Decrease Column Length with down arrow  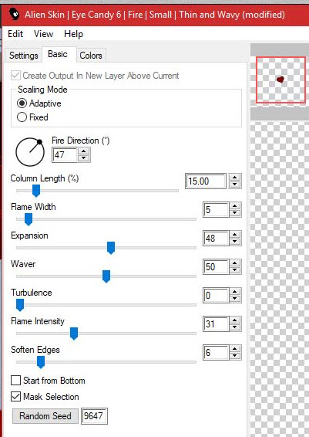235,185
